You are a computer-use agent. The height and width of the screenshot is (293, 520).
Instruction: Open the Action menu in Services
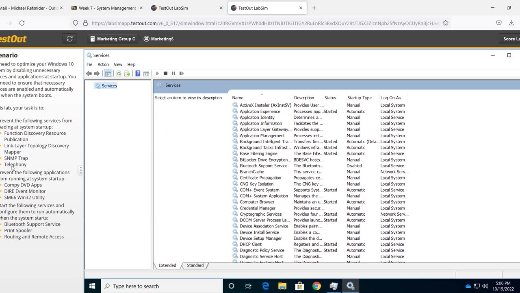click(x=103, y=64)
